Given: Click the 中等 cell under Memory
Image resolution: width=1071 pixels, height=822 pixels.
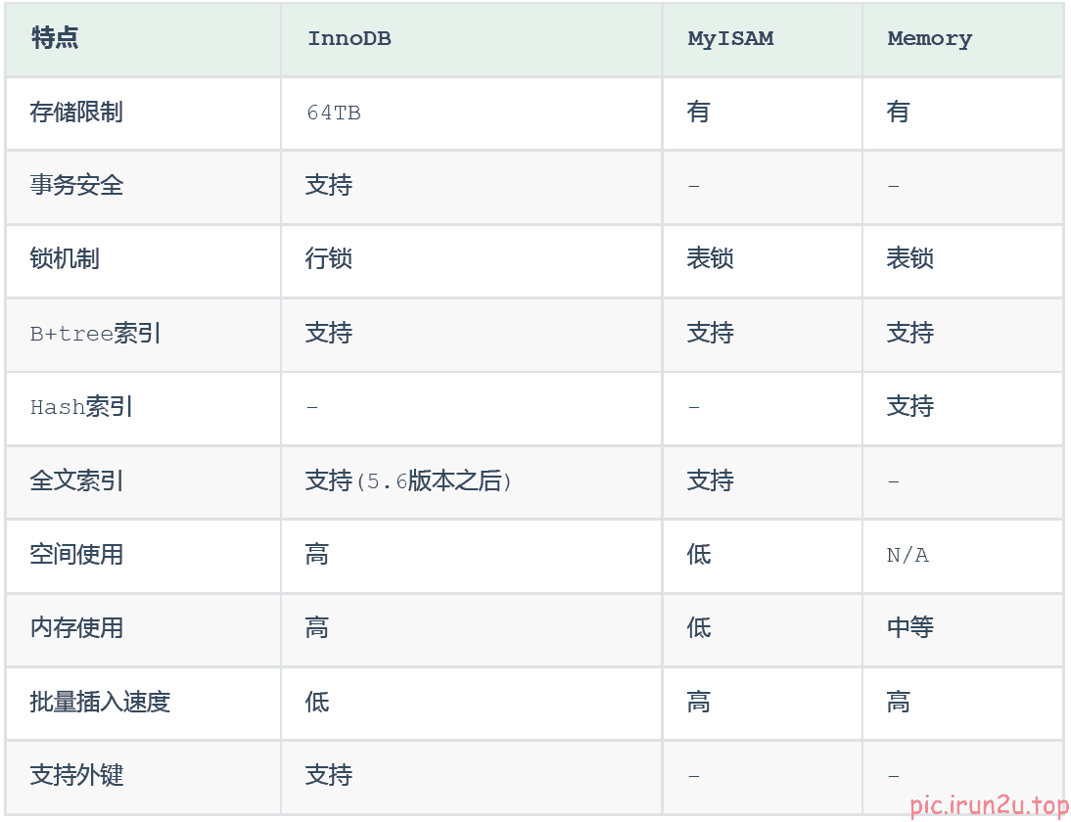Looking at the screenshot, I should (910, 628).
